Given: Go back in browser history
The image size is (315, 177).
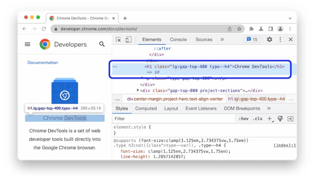Looking at the screenshot, I should coord(25,29).
